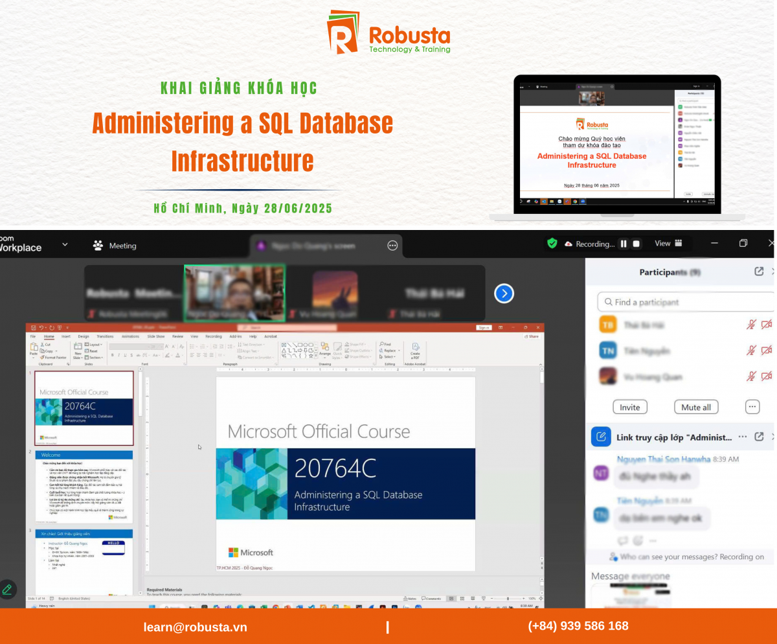Open the PowerPoint File menu
Image resolution: width=777 pixels, height=644 pixels.
tap(33, 336)
